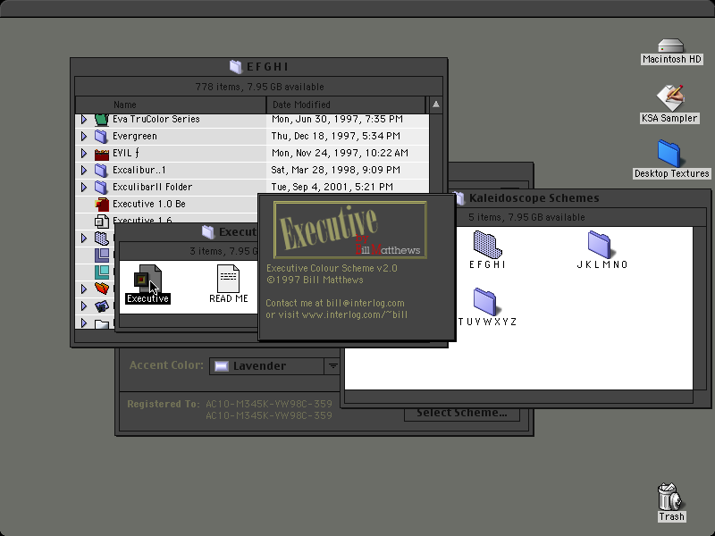Select the JKLMNO folder in Kaleidoscope Schemes
The width and height of the screenshot is (715, 536).
600,244
